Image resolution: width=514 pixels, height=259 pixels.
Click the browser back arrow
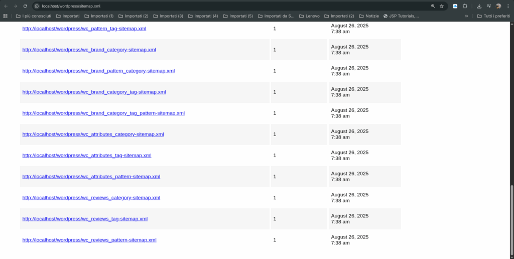[6, 6]
